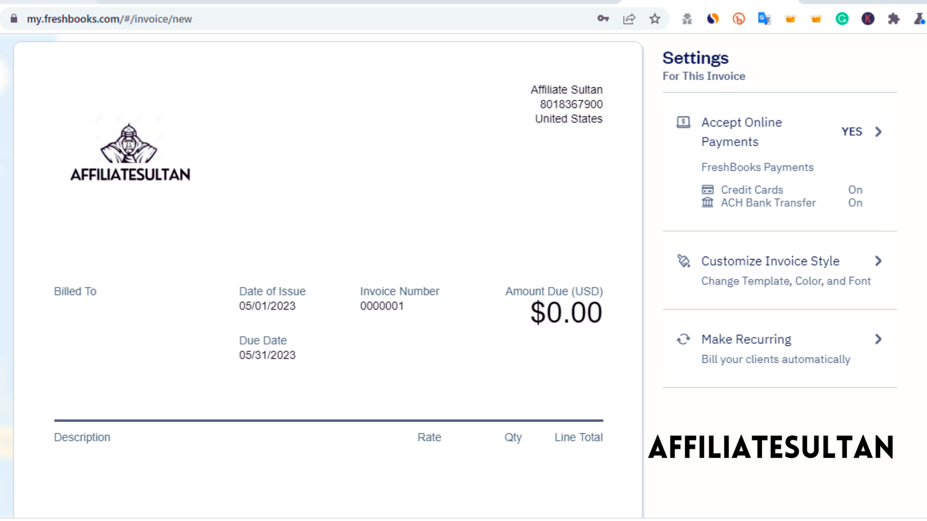Expand the Accept Online Payments settings

(x=879, y=132)
